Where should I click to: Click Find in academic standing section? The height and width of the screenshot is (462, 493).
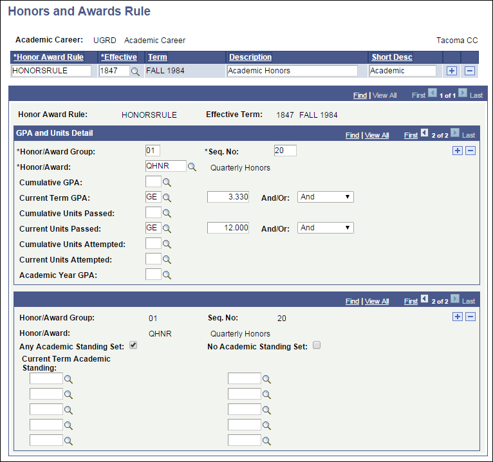click(x=352, y=301)
